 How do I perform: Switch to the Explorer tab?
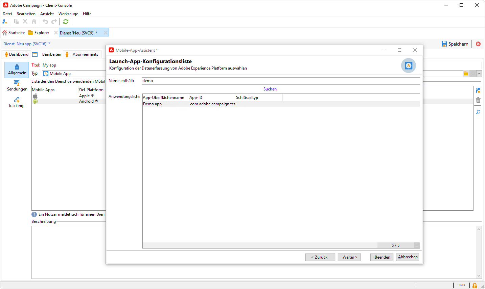pyautogui.click(x=39, y=33)
